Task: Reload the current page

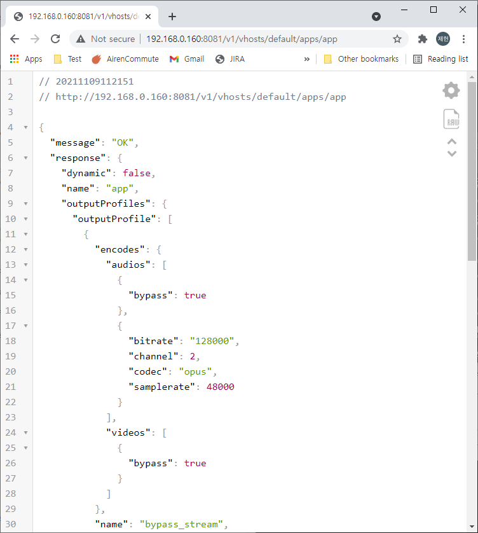Action: pyautogui.click(x=56, y=39)
